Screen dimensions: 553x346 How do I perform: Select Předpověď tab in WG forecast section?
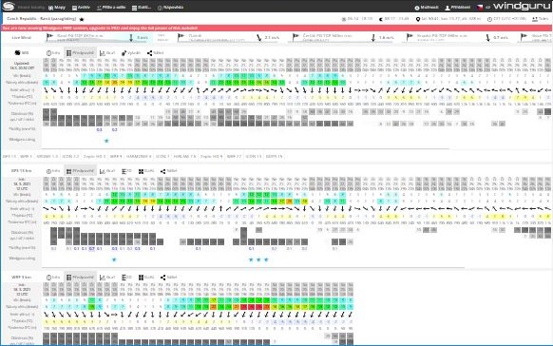click(80, 53)
